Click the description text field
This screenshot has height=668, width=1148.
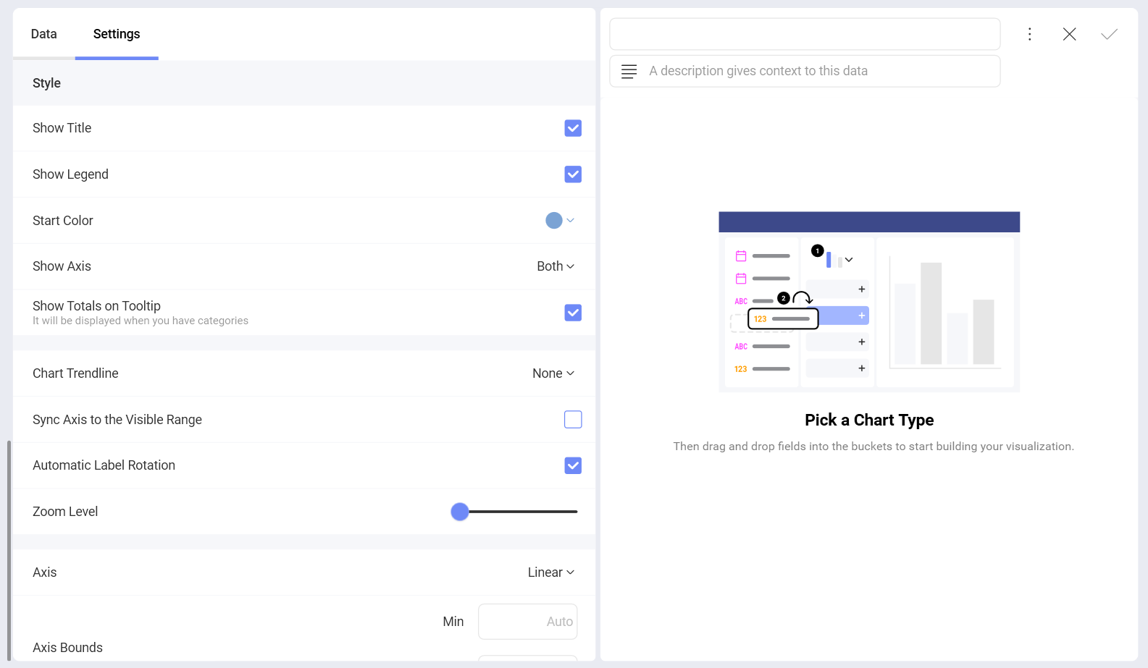tap(805, 71)
